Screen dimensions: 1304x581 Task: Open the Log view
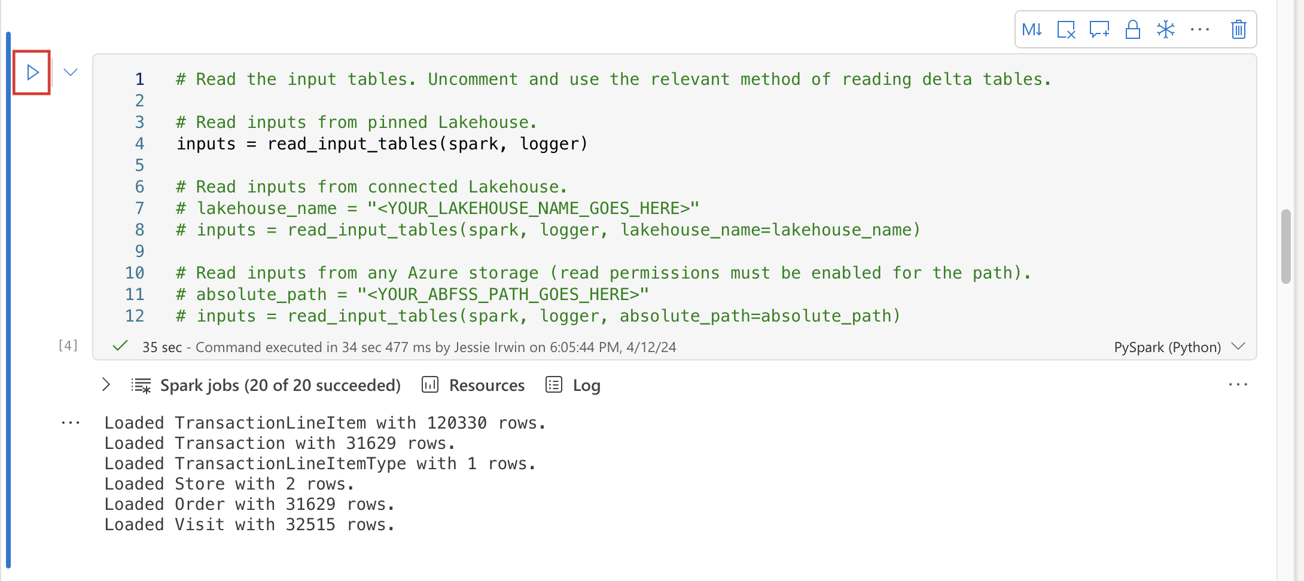click(573, 386)
